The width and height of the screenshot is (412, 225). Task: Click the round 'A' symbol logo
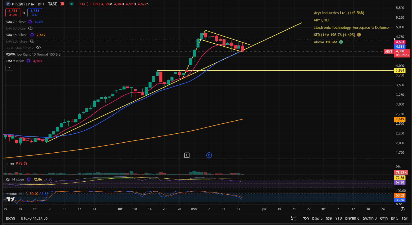click(8, 4)
